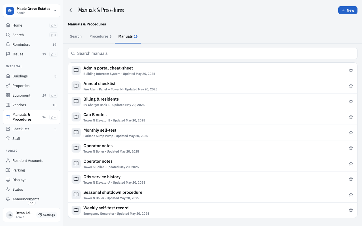This screenshot has height=226, width=362.
Task: Select the Equipment grid icon
Action: coord(8,95)
